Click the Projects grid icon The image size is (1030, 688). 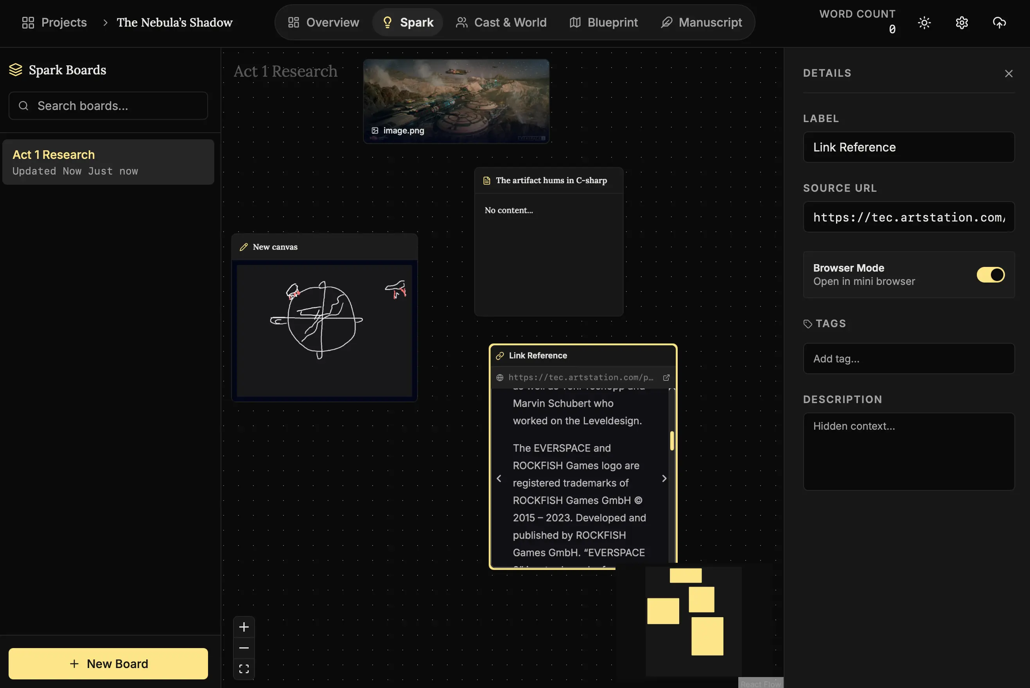pos(28,22)
